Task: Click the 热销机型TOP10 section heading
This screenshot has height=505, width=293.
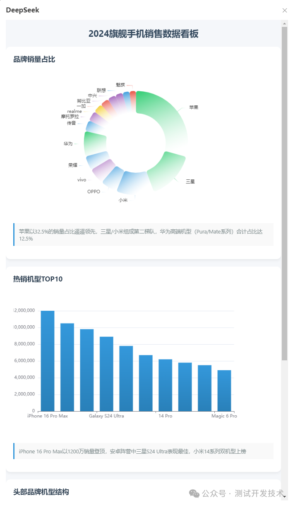Action: [38, 279]
